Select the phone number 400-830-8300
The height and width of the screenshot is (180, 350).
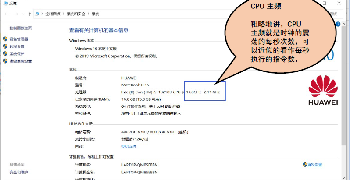point(134,132)
